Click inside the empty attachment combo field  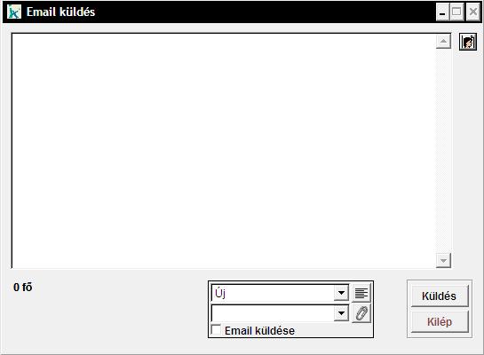pyautogui.click(x=273, y=313)
